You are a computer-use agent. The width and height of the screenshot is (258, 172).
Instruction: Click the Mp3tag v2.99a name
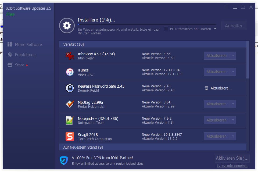(x=90, y=102)
